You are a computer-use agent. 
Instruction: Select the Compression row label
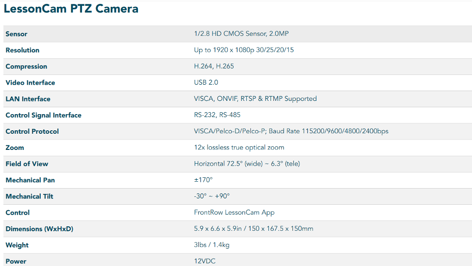coord(26,67)
